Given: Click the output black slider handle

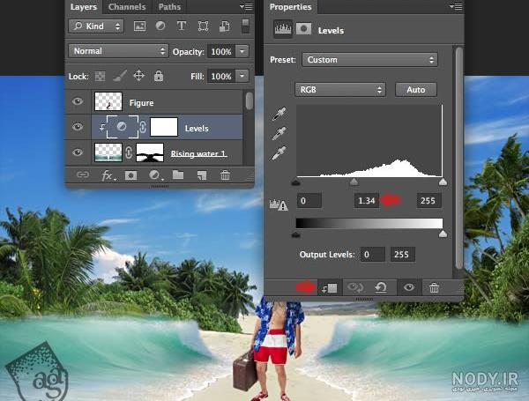Looking at the screenshot, I should pyautogui.click(x=295, y=234).
